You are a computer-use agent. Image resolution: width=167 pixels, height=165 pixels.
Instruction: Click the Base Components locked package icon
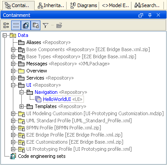click(x=21, y=49)
